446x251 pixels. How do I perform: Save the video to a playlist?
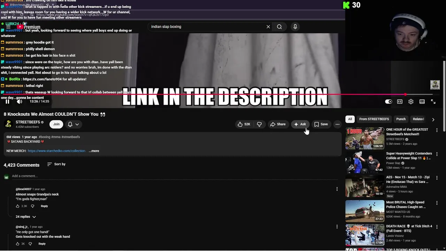[x=321, y=124]
